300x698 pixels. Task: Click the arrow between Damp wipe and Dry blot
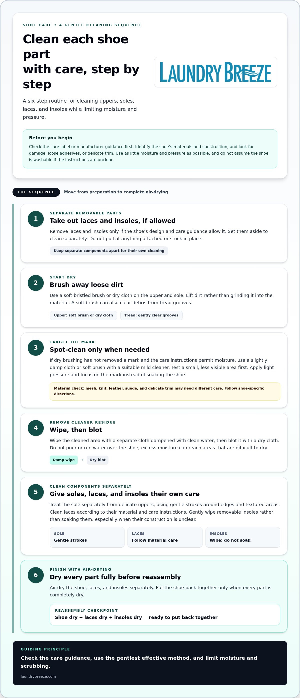click(x=82, y=460)
